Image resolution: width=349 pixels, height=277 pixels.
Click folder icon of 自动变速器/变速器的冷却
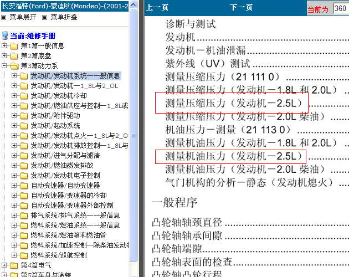[24, 196]
